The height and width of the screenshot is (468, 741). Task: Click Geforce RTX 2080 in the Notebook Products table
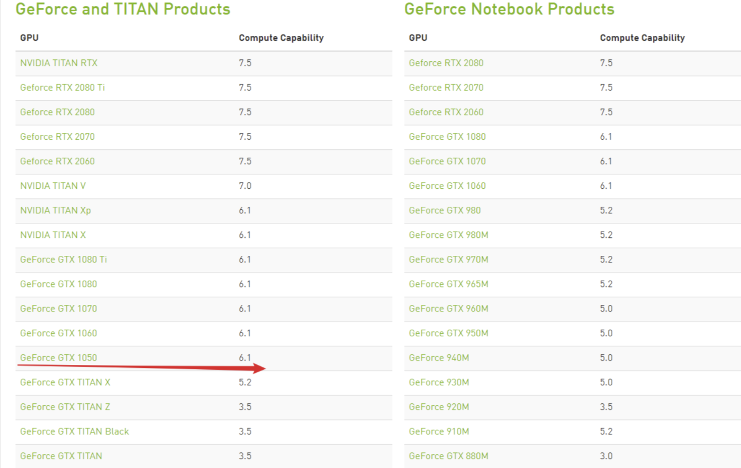(x=446, y=63)
